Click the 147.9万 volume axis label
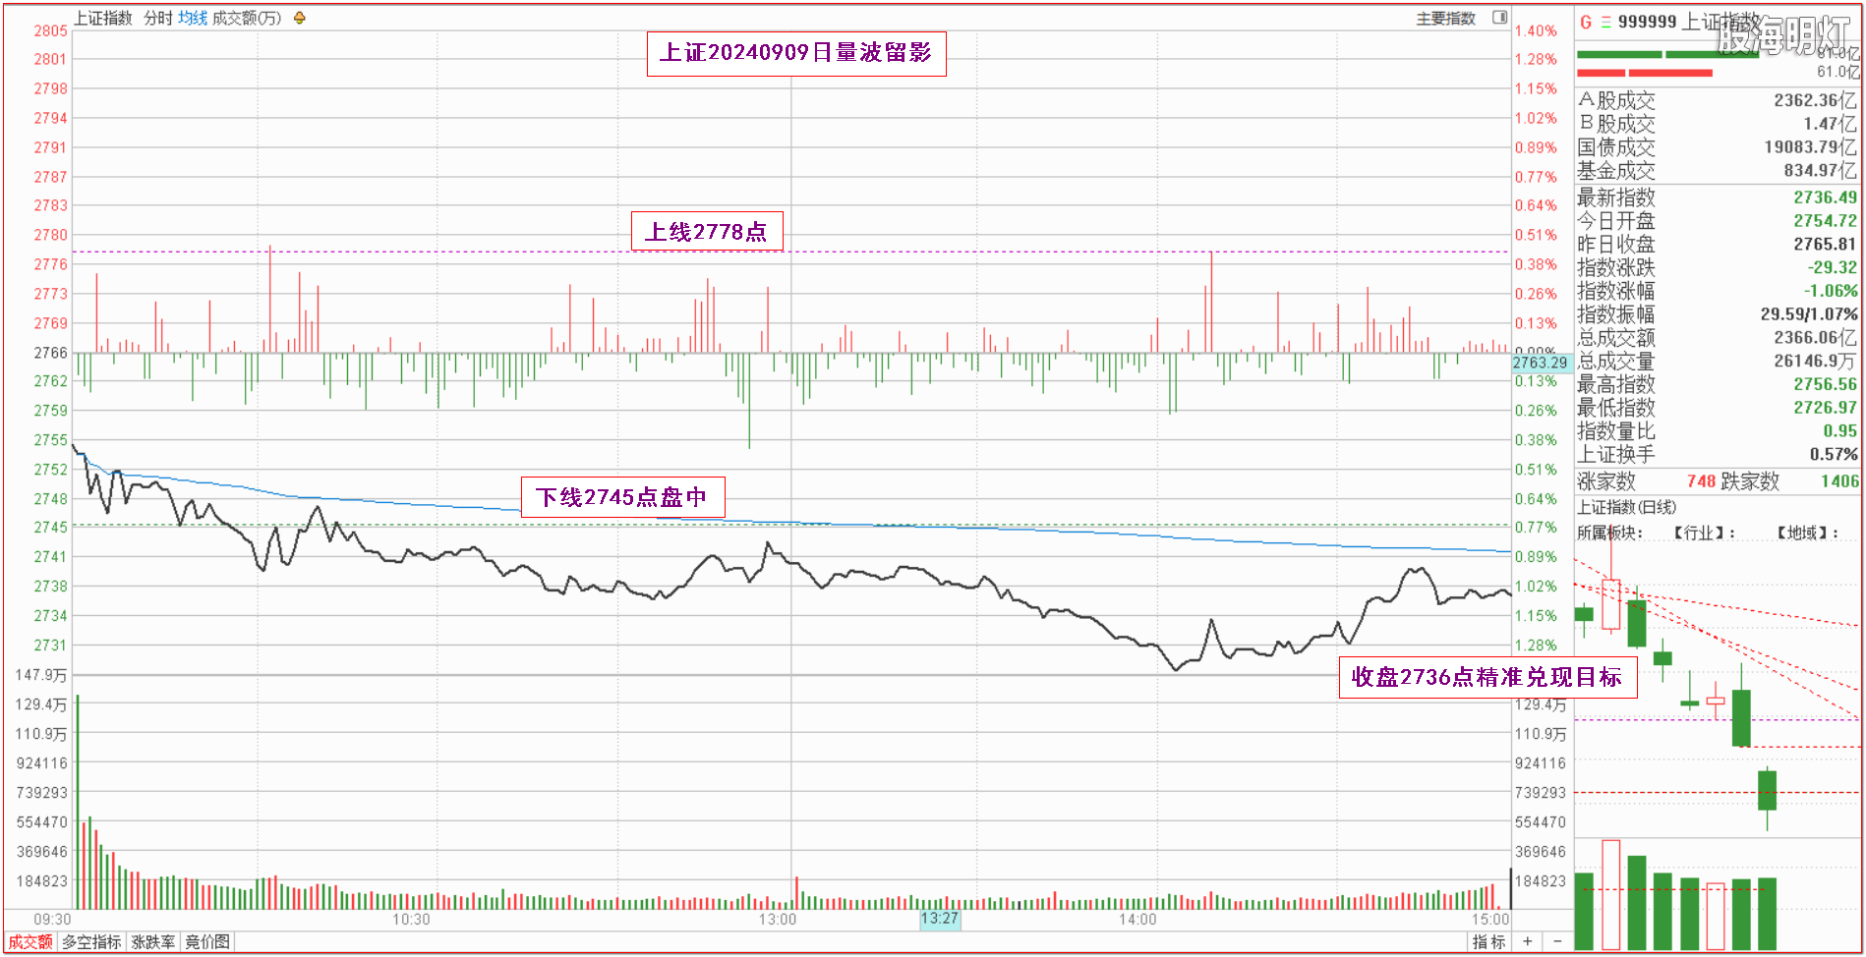The width and height of the screenshot is (1866, 957). pos(41,675)
